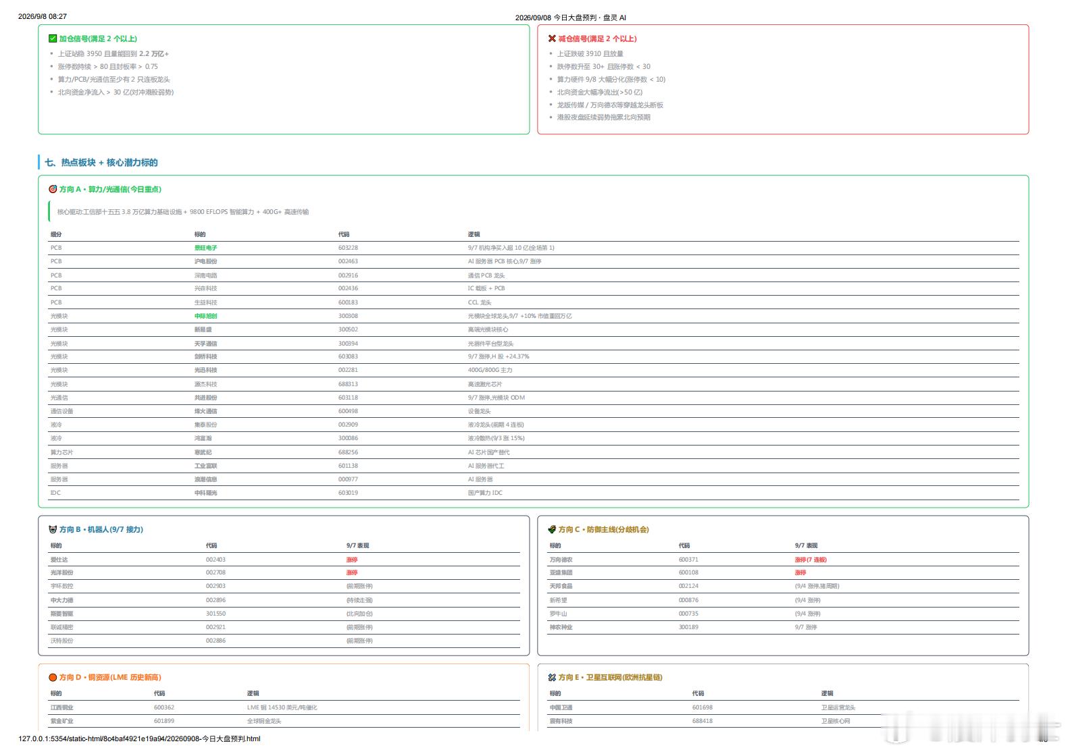Click the shield icon beside 方向 C 防御主线
The image size is (1070, 754).
pyautogui.click(x=552, y=529)
